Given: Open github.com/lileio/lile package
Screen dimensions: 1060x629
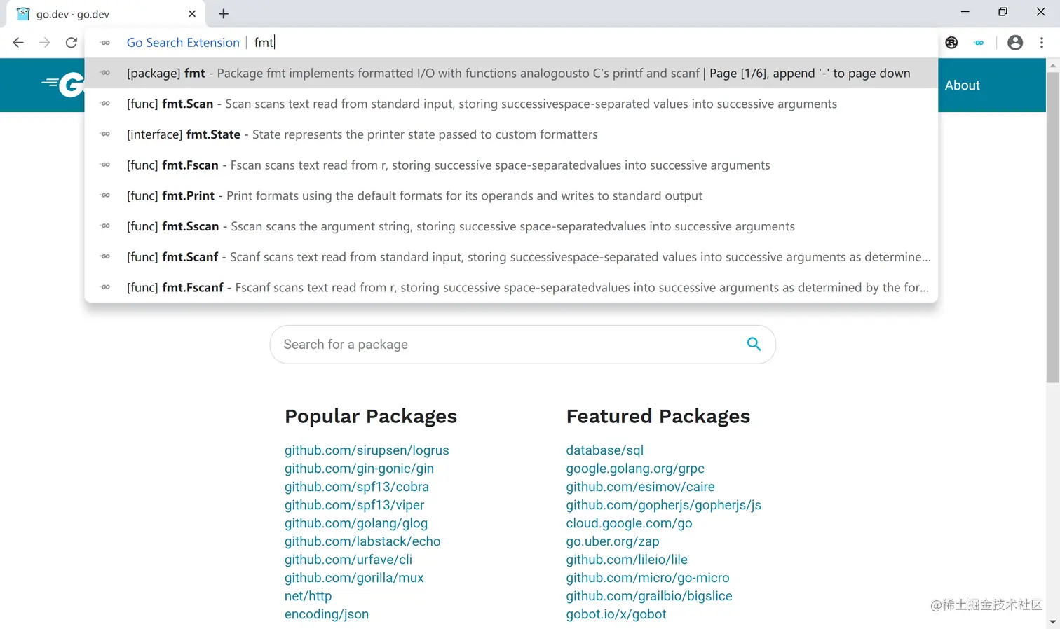Looking at the screenshot, I should click(627, 560).
